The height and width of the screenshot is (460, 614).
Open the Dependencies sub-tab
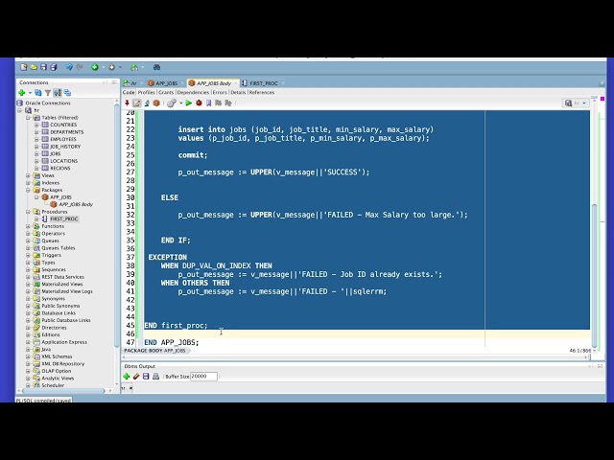tap(193, 92)
